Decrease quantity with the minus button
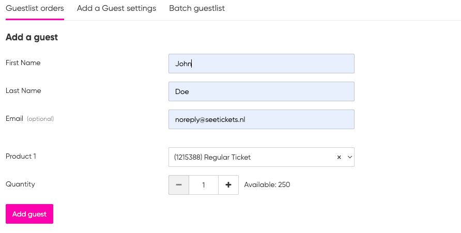 179,185
